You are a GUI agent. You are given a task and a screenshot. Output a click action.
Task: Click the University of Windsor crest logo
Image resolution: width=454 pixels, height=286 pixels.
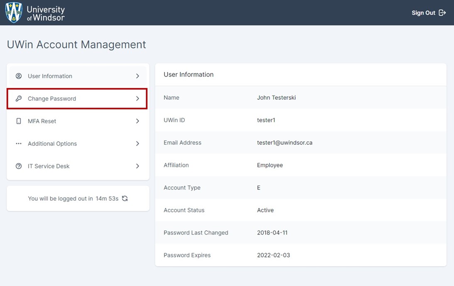tap(13, 12)
